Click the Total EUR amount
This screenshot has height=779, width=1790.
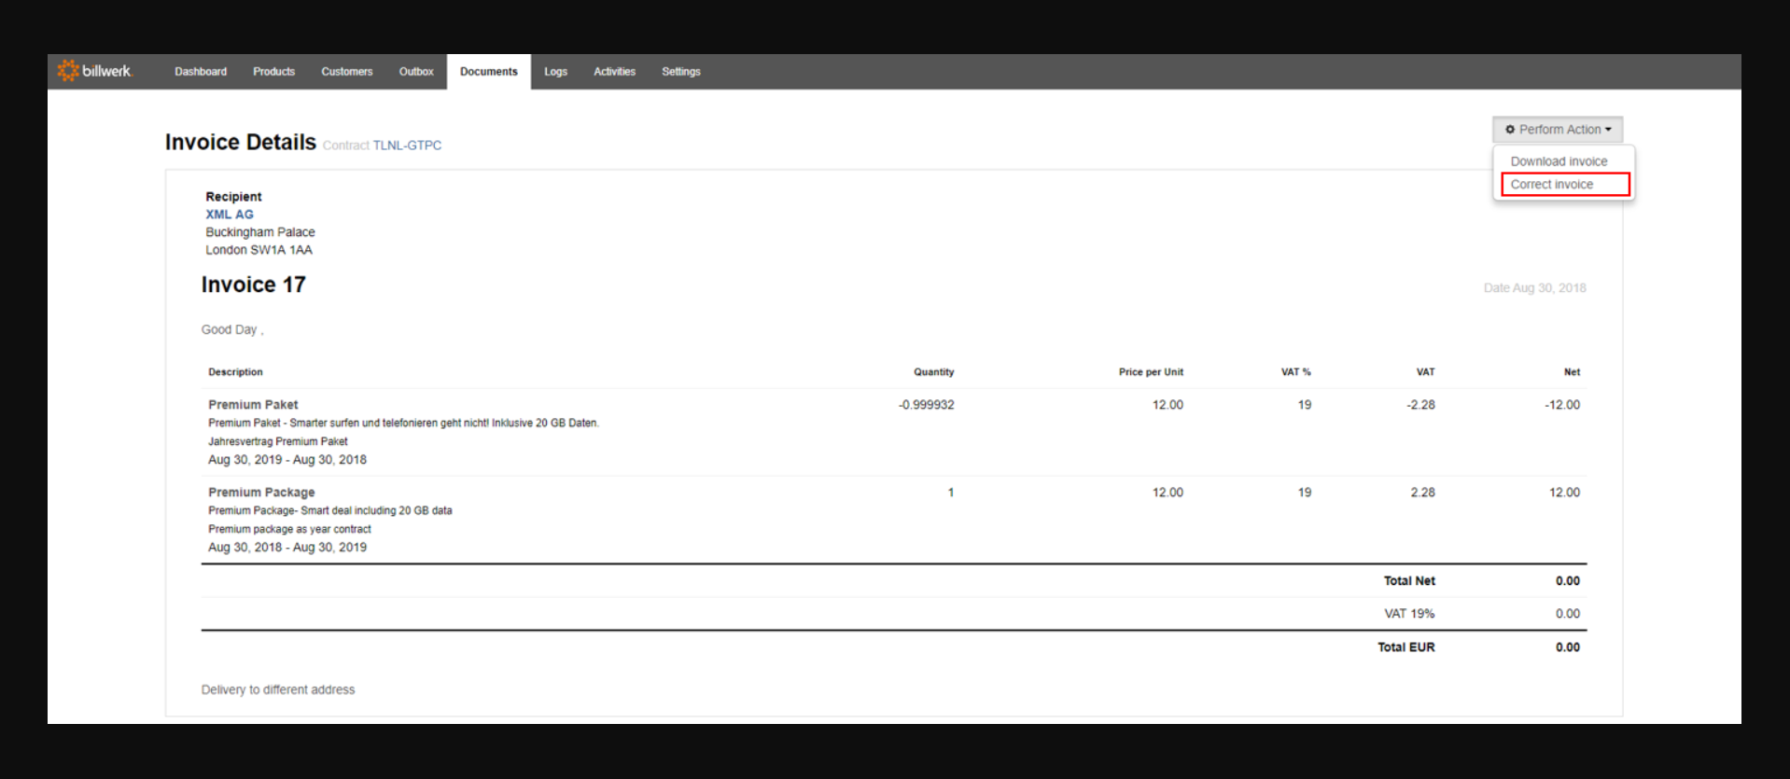[1568, 647]
